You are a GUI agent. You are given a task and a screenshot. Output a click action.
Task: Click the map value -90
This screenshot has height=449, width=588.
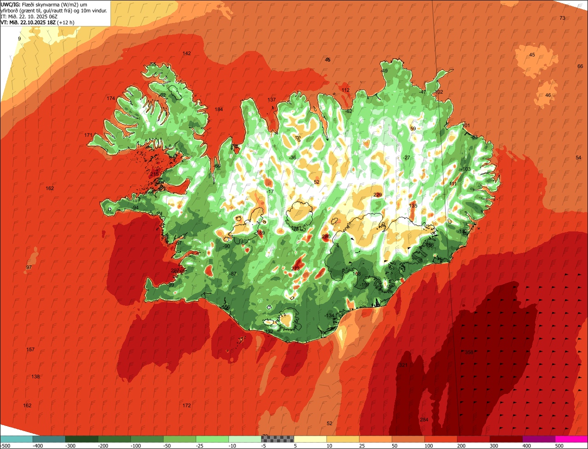pos(226,246)
